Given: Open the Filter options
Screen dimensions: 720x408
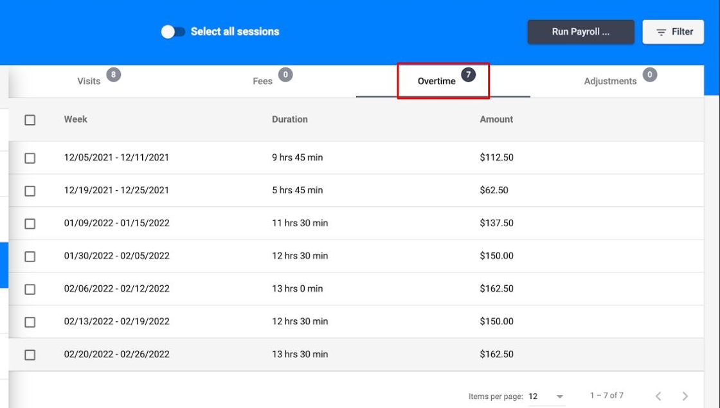Looking at the screenshot, I should coord(673,31).
